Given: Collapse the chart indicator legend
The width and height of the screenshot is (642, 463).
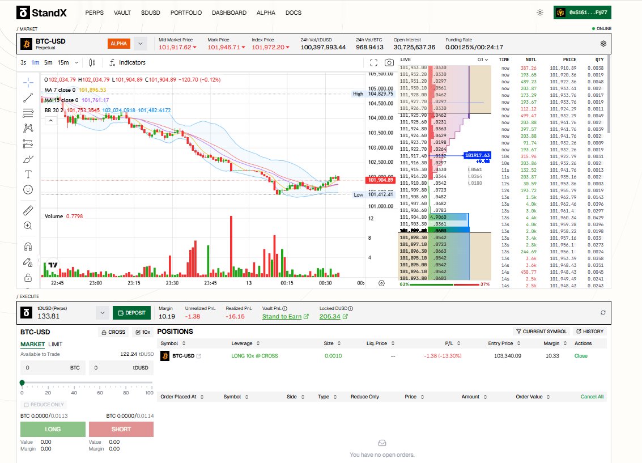Looking at the screenshot, I should click(x=51, y=121).
